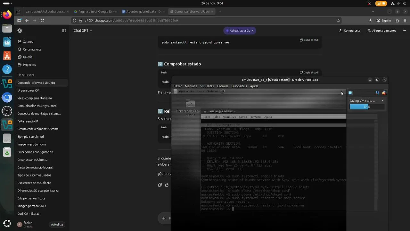Open Firefox extensions puzzle icon
The width and height of the screenshot is (410, 231).
pos(397,21)
